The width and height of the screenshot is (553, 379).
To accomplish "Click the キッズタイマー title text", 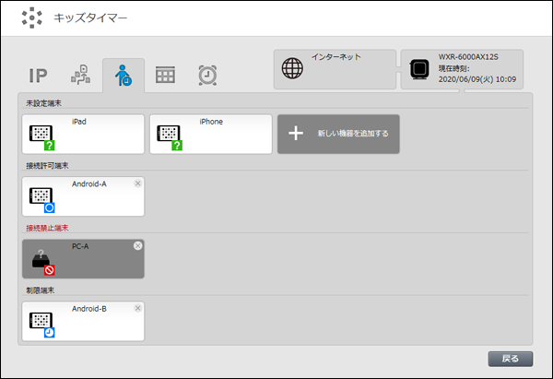I will (x=90, y=18).
